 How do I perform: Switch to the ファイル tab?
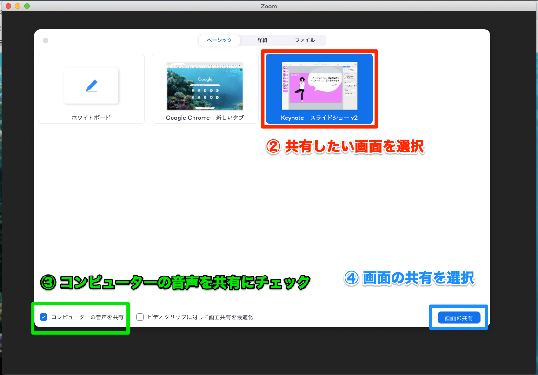[305, 40]
